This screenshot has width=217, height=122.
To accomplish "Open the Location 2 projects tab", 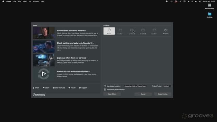I will click(x=132, y=31).
